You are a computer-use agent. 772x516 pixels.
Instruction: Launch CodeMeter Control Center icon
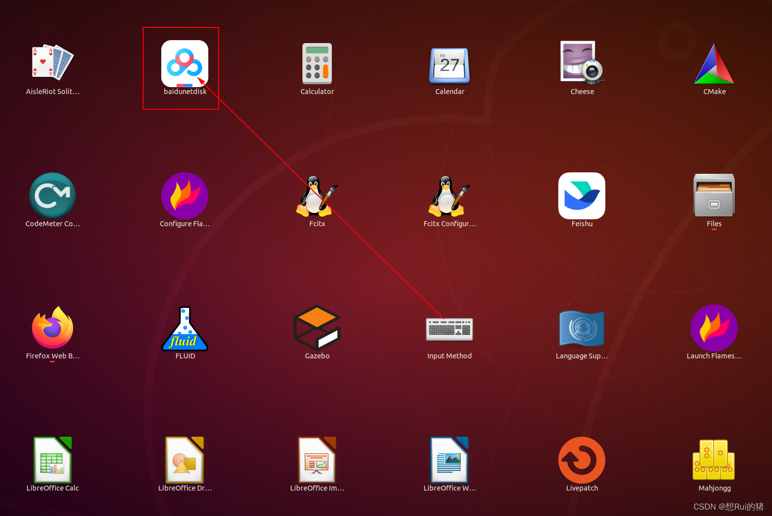(x=52, y=195)
